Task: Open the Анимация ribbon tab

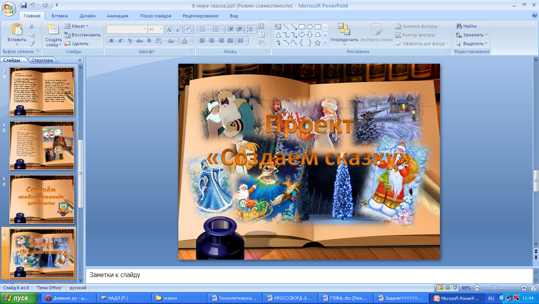Action: [117, 16]
